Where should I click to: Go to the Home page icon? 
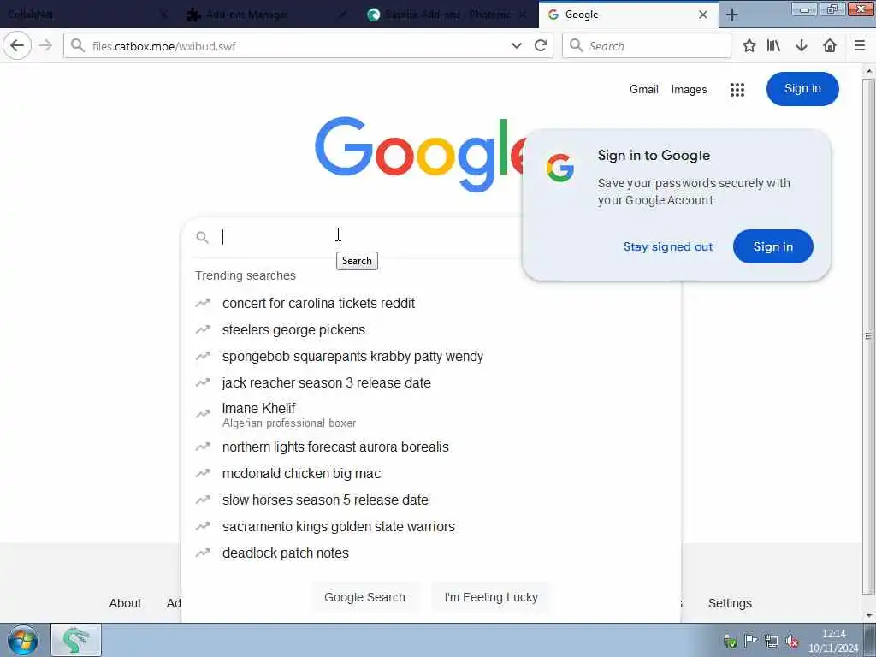click(x=830, y=46)
